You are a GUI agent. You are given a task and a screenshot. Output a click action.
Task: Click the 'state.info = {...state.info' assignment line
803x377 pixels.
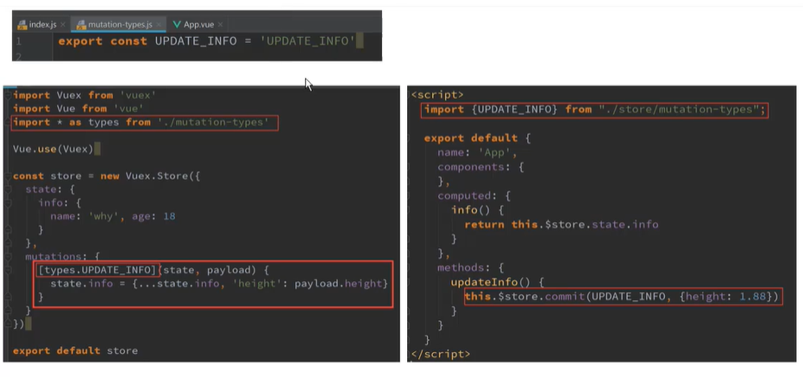point(219,283)
